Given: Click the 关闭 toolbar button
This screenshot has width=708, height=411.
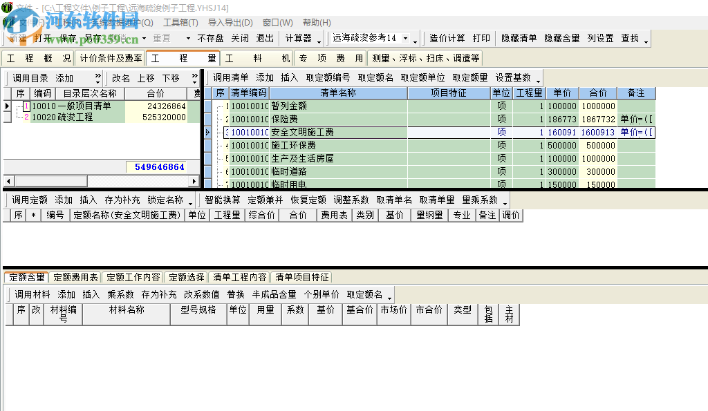Looking at the screenshot, I should (240, 39).
